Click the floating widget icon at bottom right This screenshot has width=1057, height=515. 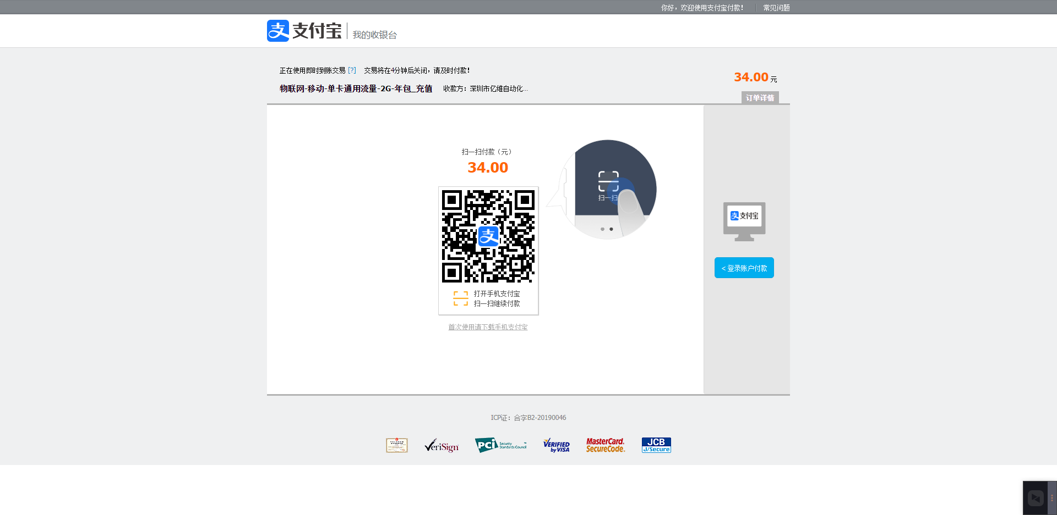(x=1036, y=498)
